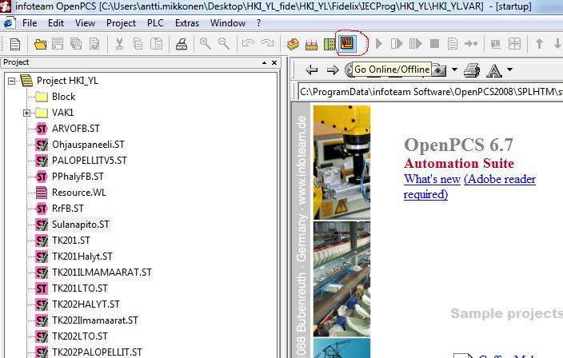Click the browser address path field
The height and width of the screenshot is (358, 563).
tap(430, 92)
